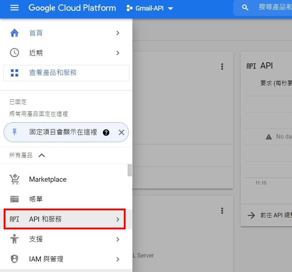The image size is (292, 272).
Task: Click the 要求 (每秒要求) chart label
Action: (276, 83)
